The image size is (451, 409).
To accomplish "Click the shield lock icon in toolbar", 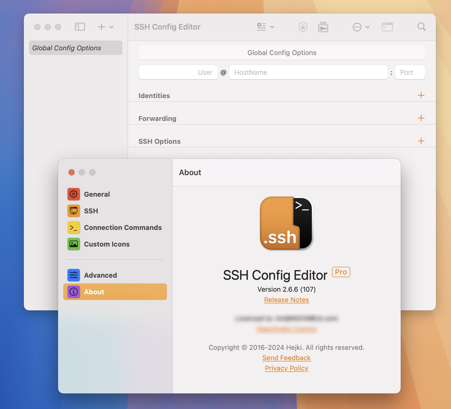I will click(303, 27).
